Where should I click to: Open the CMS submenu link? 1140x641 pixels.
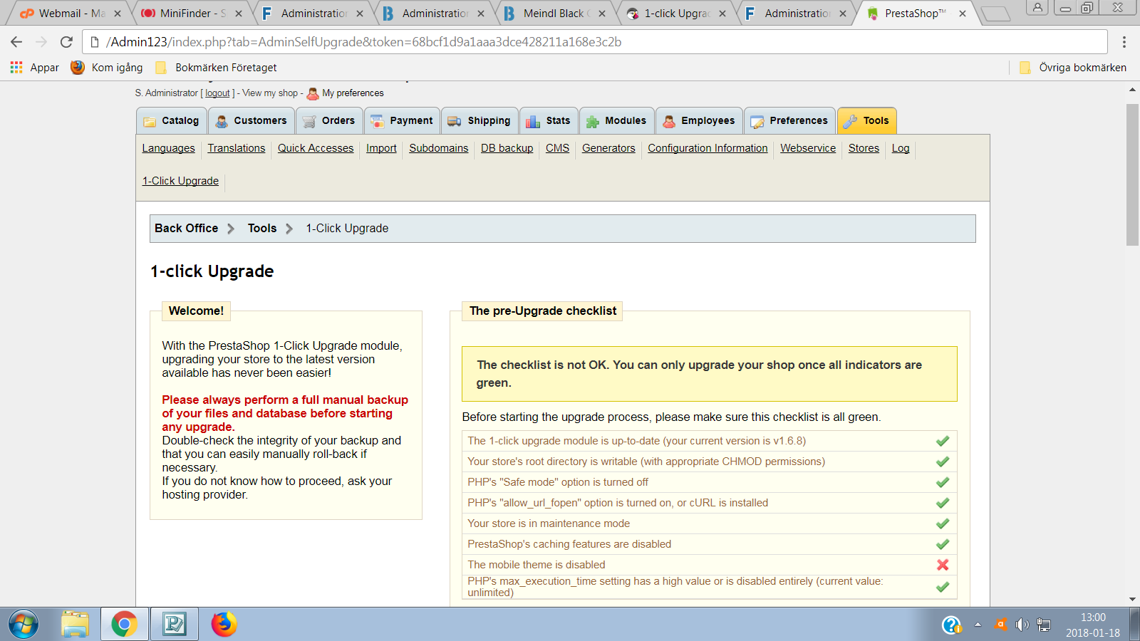[x=558, y=148]
